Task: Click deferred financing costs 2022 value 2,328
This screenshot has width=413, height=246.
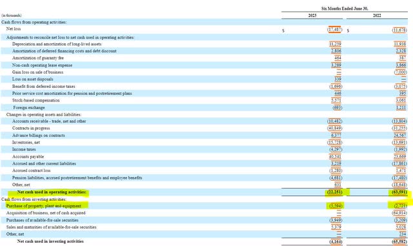Action: click(401, 51)
